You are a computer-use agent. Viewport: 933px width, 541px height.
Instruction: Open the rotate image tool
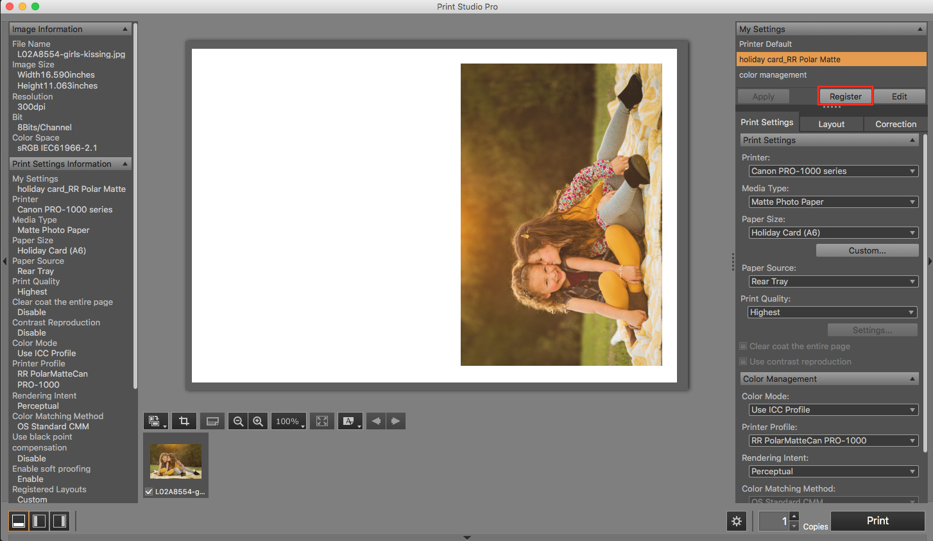(155, 421)
